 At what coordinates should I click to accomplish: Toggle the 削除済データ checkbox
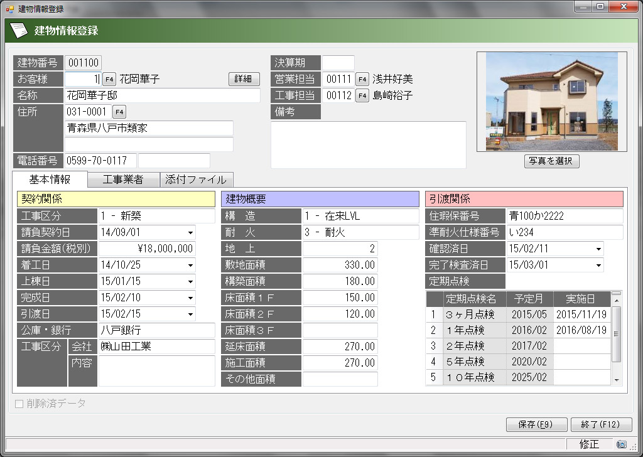19,404
